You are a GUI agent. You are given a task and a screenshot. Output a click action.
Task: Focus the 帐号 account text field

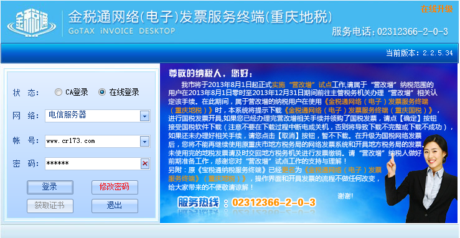(x=92, y=142)
